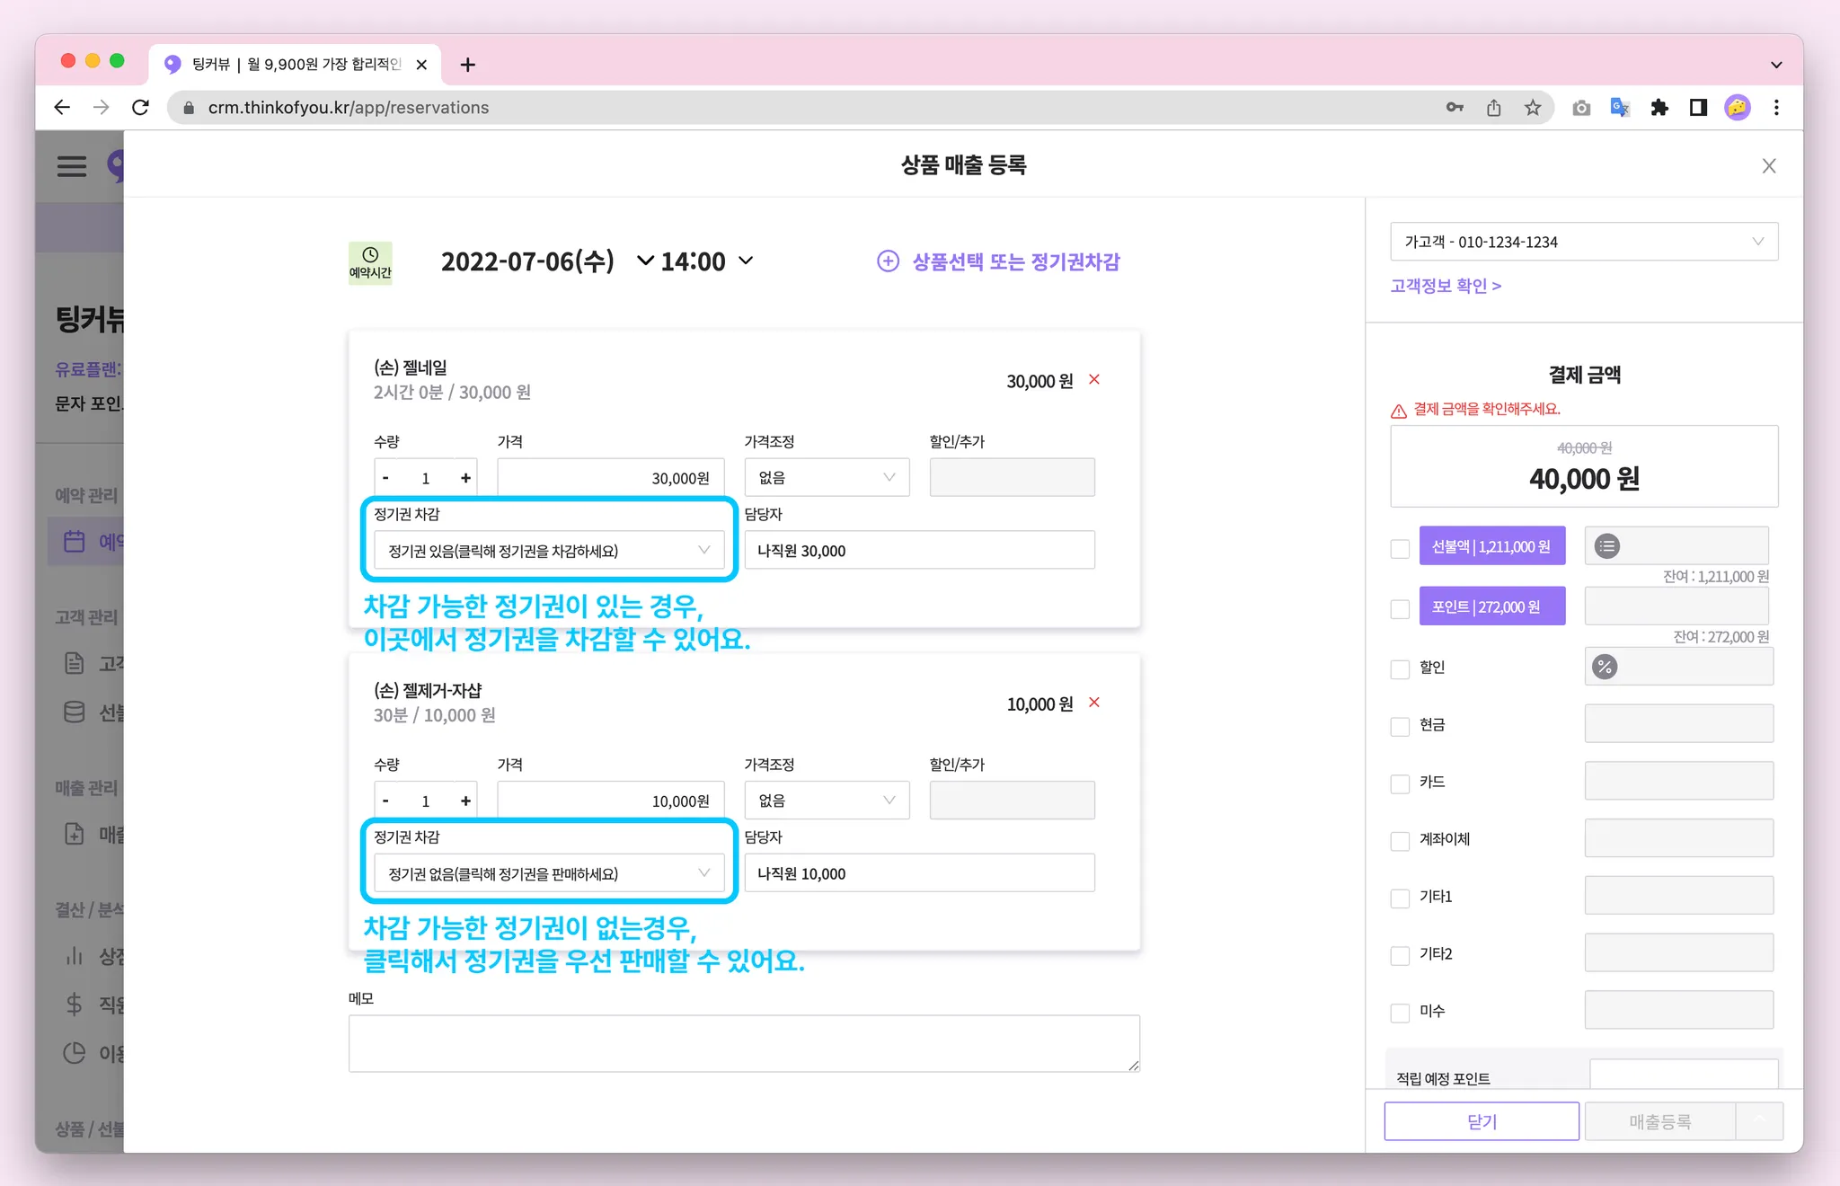
Task: Click the percent icon in discount field
Action: (x=1606, y=667)
